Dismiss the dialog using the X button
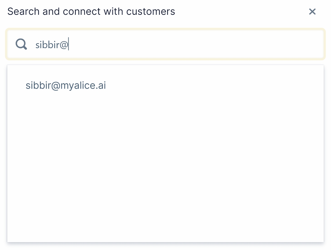331x250 pixels. click(312, 12)
